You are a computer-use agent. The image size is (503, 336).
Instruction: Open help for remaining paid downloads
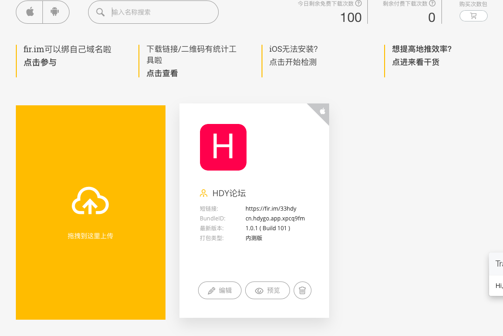432,3
